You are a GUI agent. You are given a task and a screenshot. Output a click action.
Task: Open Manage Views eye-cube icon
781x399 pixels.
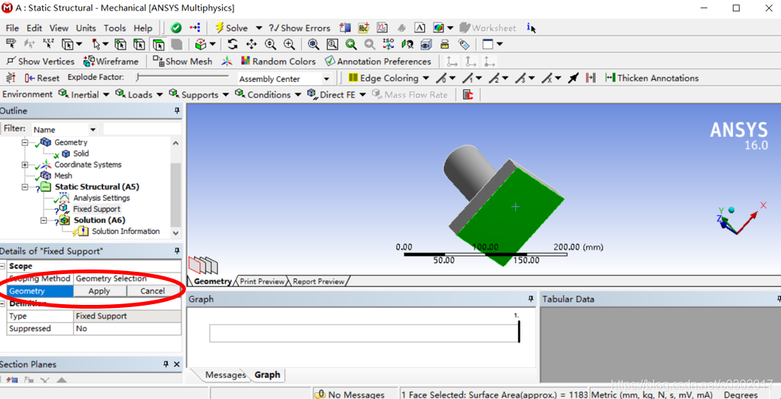point(426,44)
